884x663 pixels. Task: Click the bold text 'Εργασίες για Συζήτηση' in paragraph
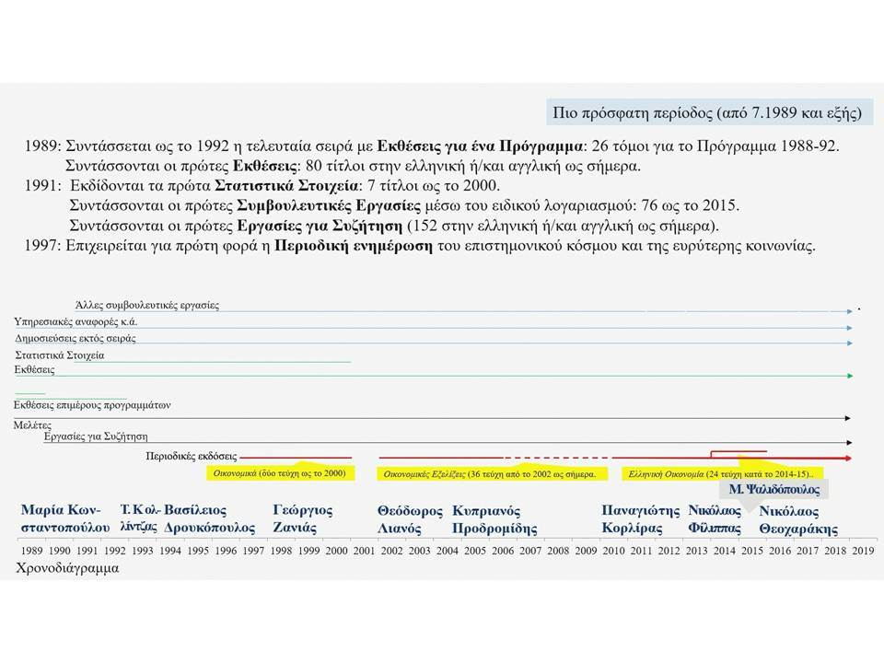[x=320, y=227]
